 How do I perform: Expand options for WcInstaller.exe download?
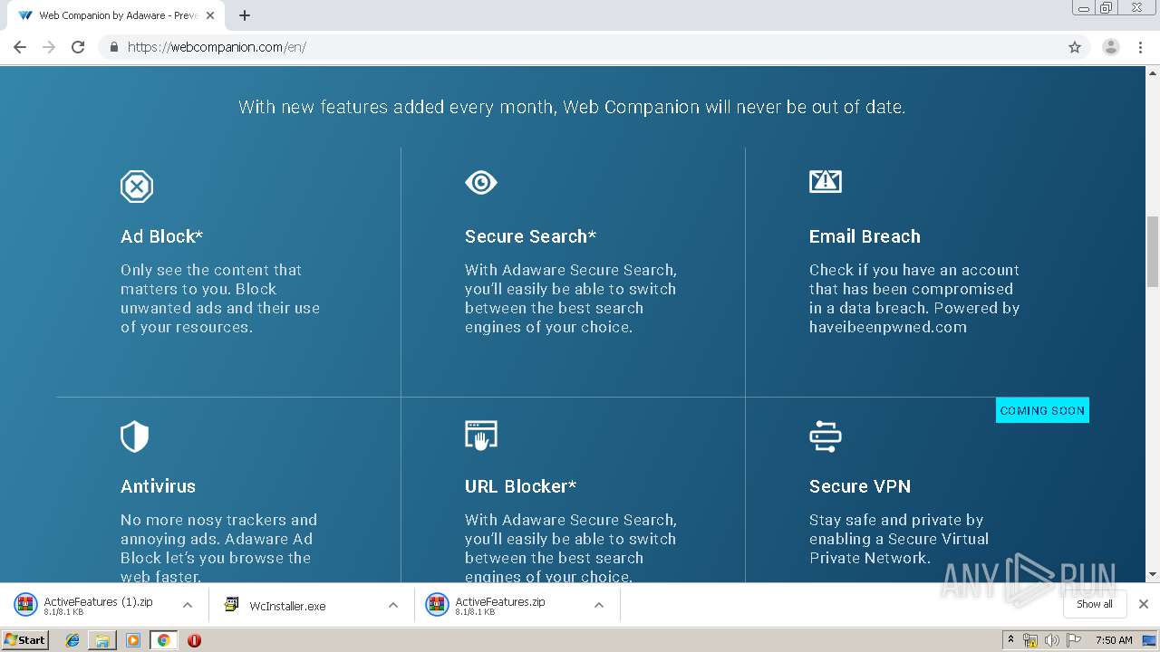click(393, 605)
